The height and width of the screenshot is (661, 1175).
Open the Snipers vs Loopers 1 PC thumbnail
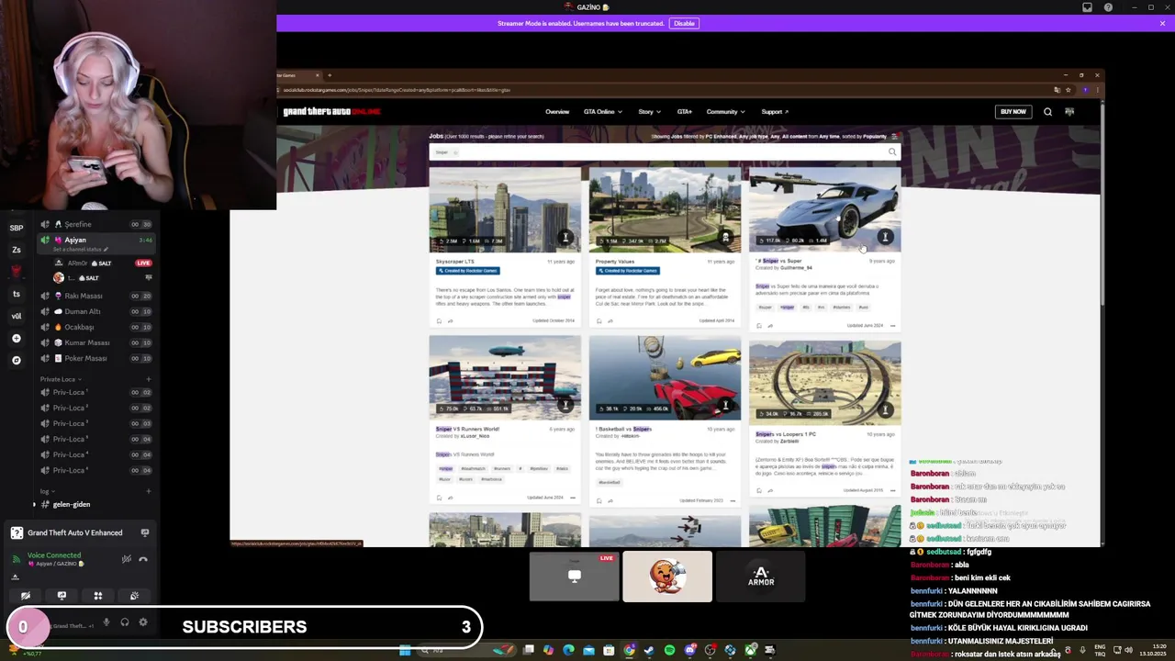tap(824, 382)
